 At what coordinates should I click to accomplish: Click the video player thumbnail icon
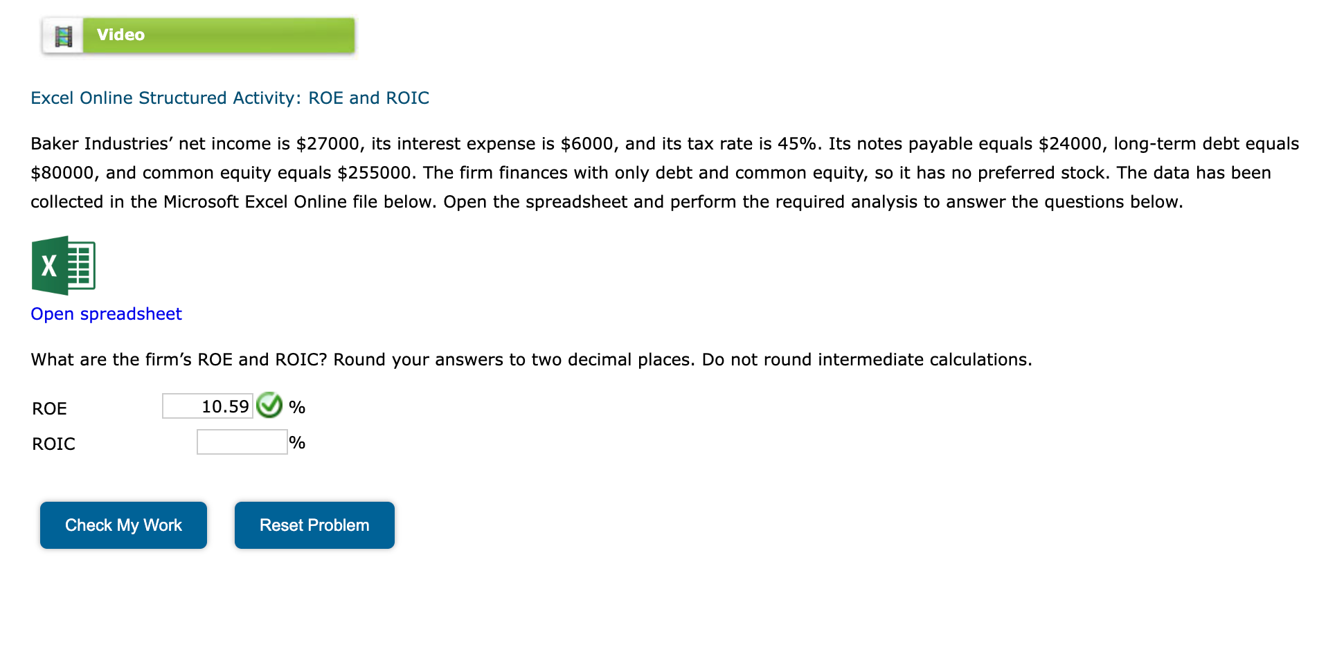[x=63, y=36]
